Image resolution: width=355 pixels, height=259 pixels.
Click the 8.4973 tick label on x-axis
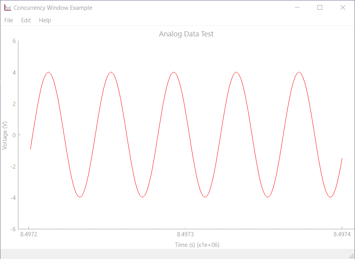[x=185, y=235]
